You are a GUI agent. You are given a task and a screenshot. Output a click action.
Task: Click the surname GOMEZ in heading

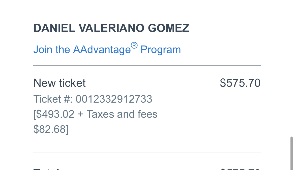(x=168, y=28)
